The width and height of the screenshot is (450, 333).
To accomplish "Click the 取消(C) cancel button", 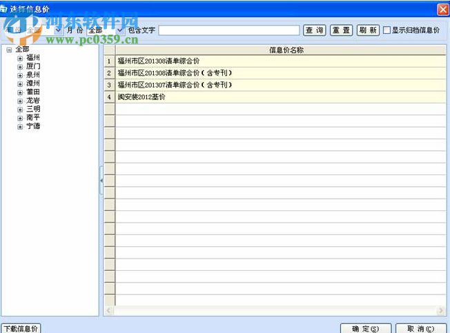I will pos(421,328).
